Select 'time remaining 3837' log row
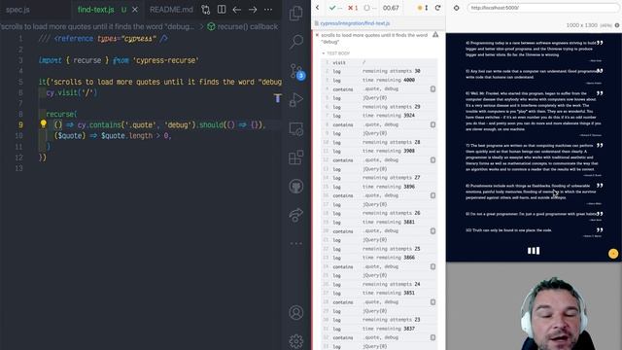 click(379, 329)
